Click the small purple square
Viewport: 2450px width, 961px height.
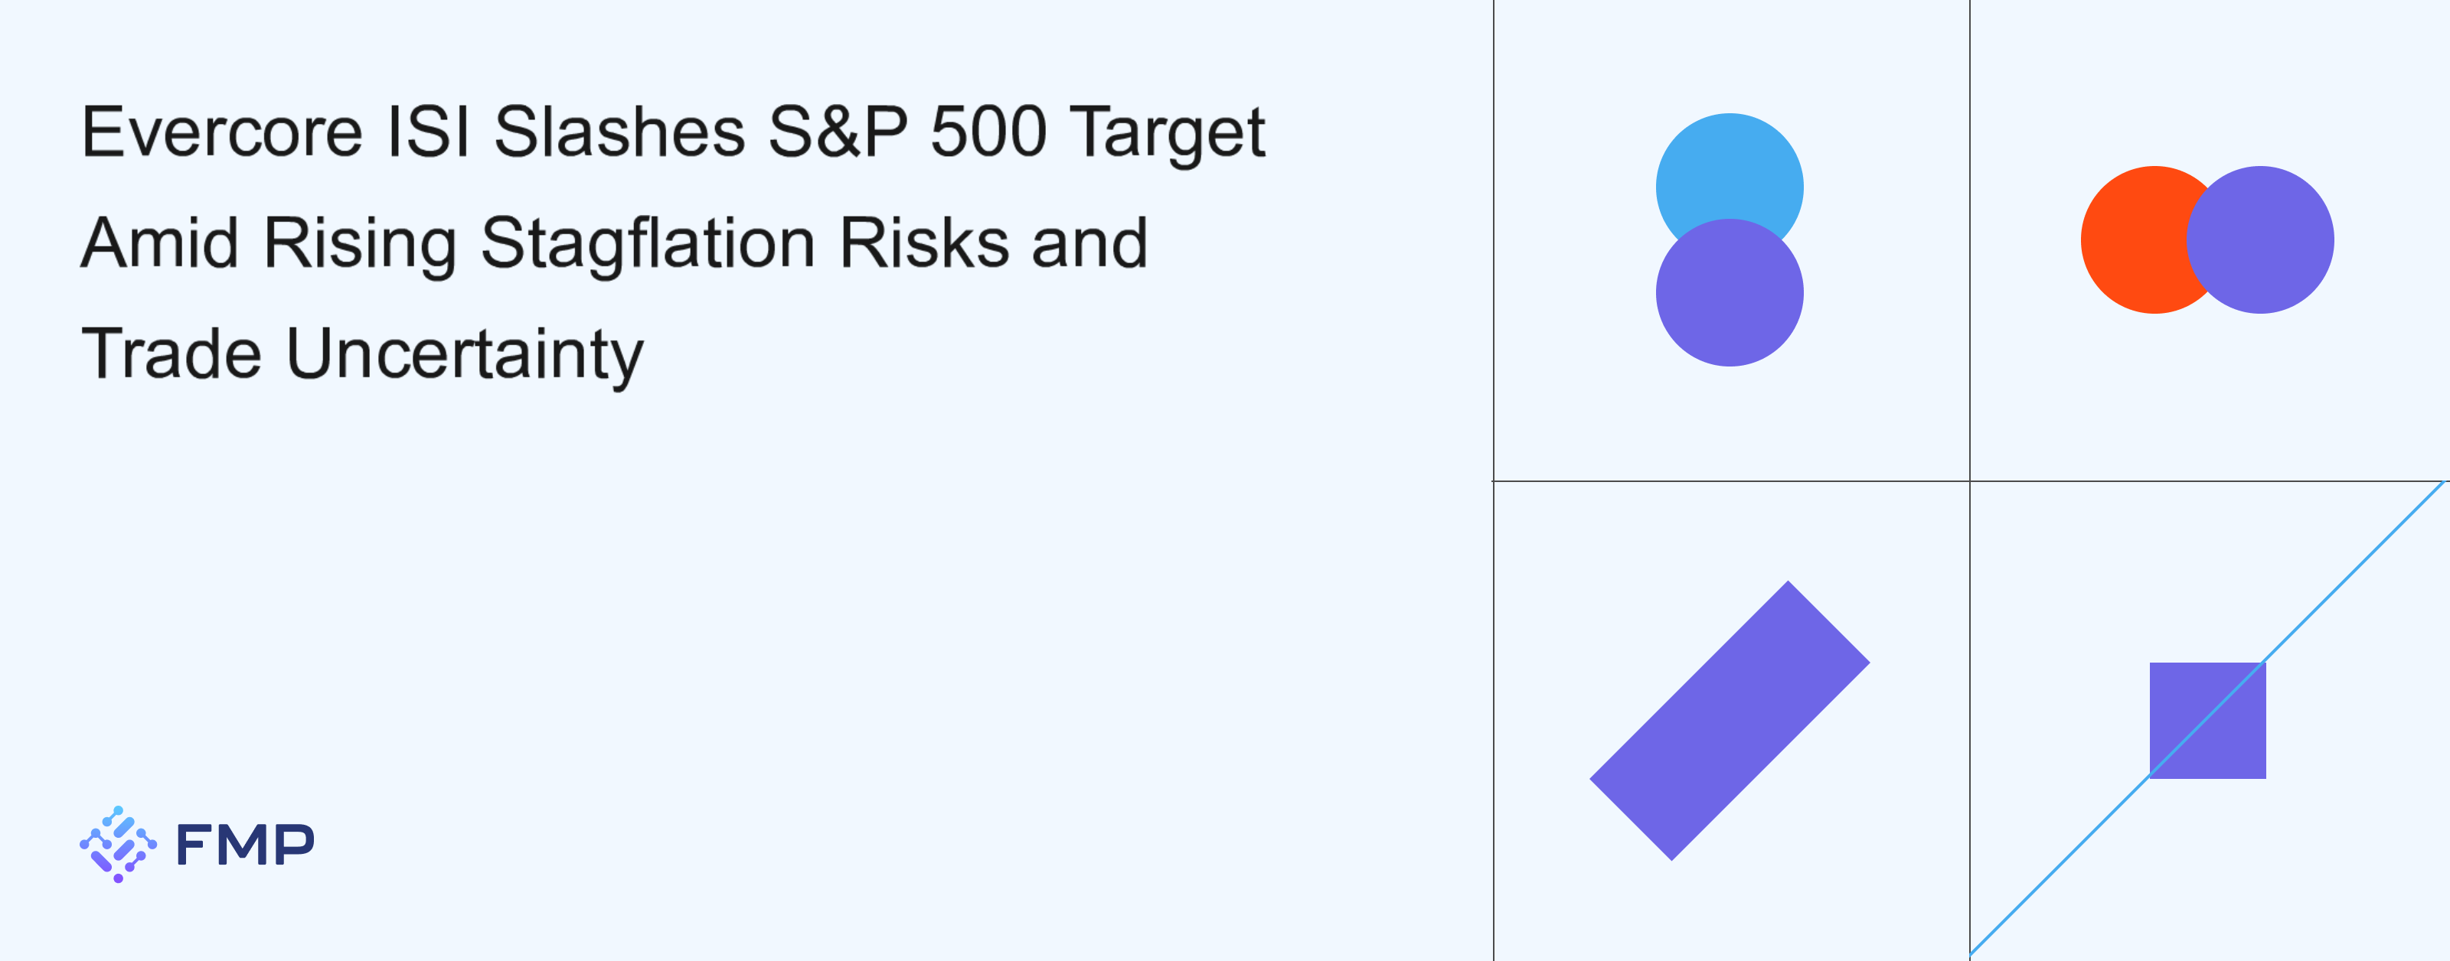tap(2207, 721)
